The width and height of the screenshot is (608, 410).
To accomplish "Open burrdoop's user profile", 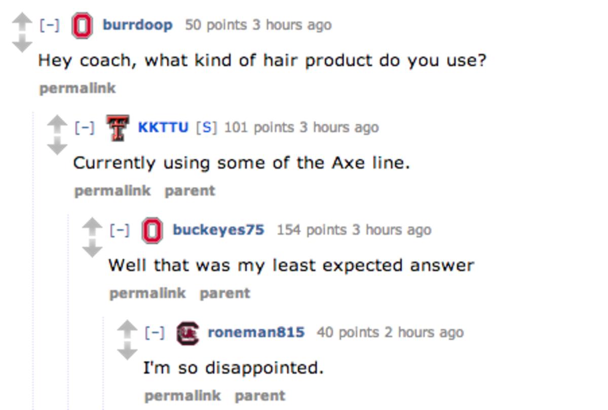I will (x=137, y=25).
